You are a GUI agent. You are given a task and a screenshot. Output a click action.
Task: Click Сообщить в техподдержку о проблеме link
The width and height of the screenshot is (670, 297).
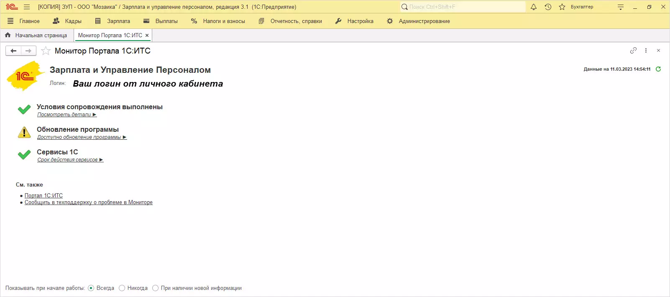[x=89, y=202]
